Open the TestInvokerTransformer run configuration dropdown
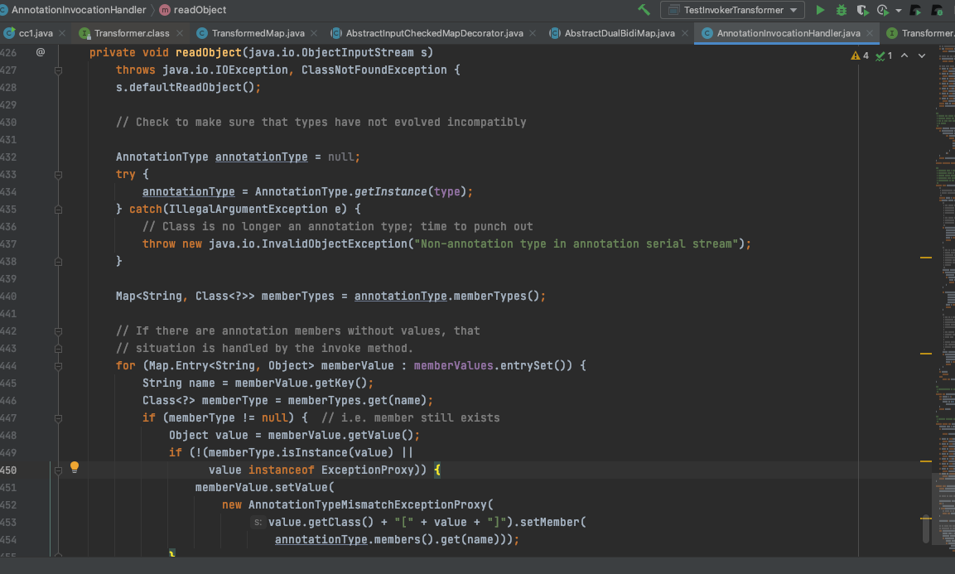955x574 pixels. (732, 10)
